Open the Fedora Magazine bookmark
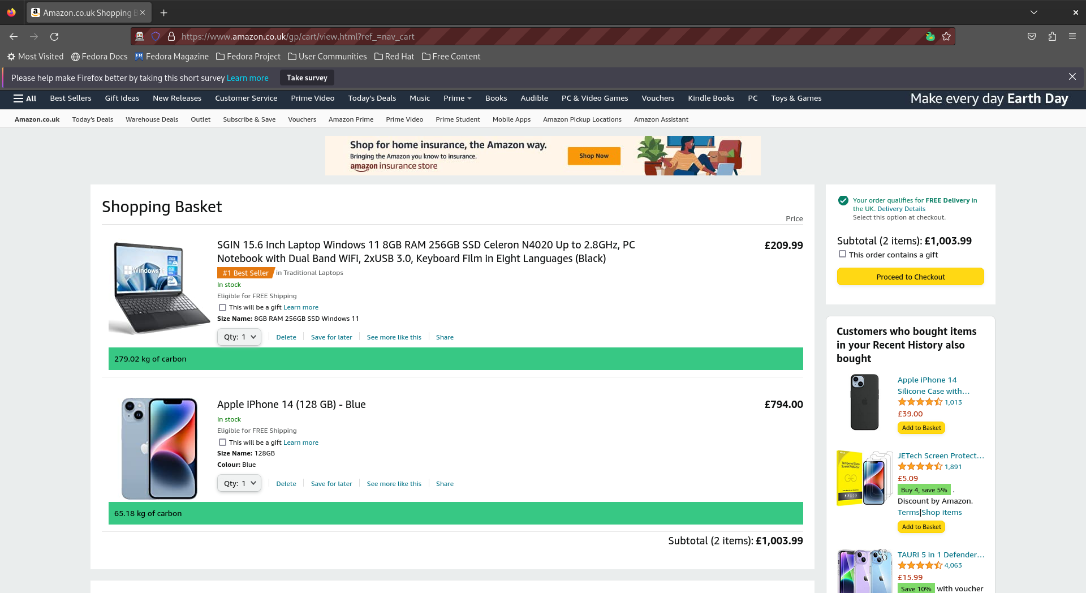This screenshot has width=1086, height=593. pyautogui.click(x=171, y=57)
